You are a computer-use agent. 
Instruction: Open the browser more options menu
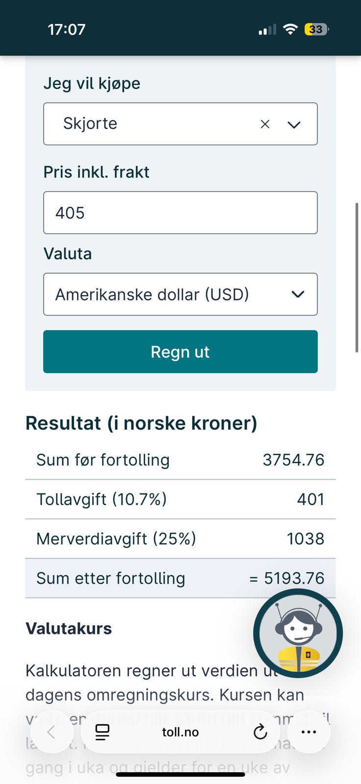[x=309, y=732]
